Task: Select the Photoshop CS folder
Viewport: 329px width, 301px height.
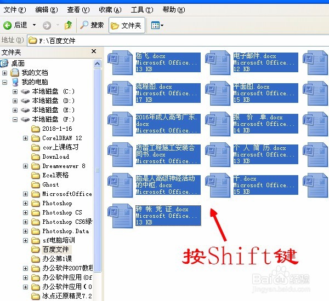Action: [x=62, y=212]
